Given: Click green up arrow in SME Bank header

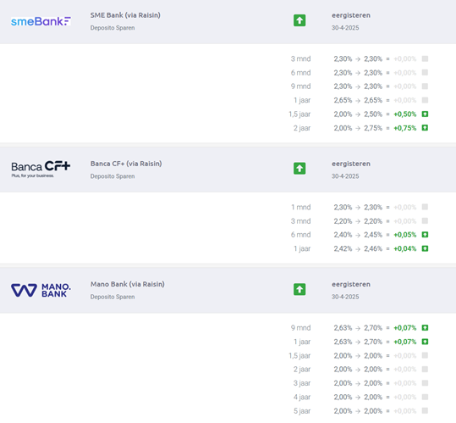Looking at the screenshot, I should [299, 20].
